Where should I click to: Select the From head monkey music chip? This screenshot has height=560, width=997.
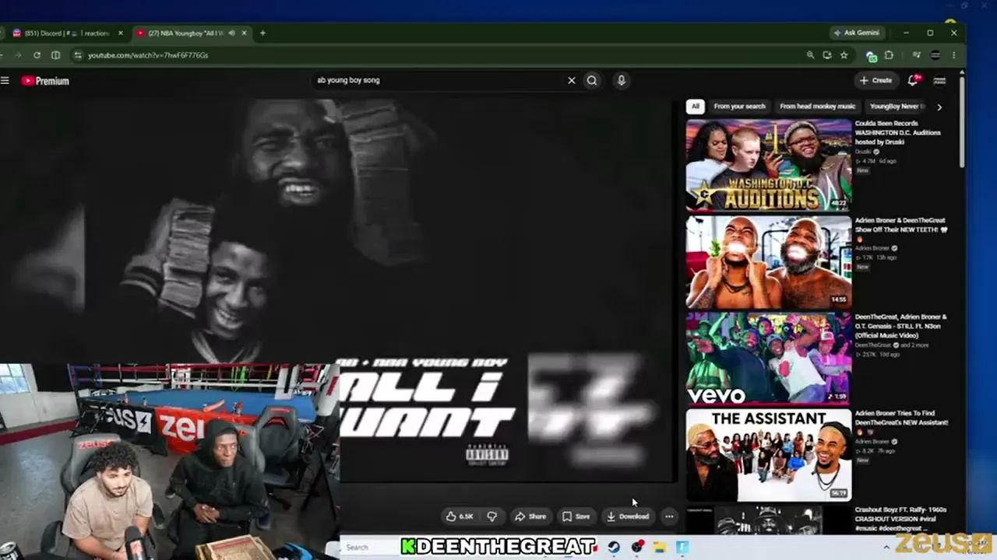[817, 107]
